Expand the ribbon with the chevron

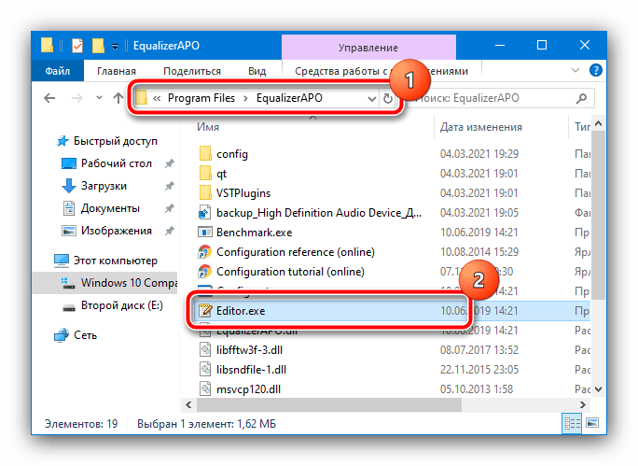(x=576, y=70)
